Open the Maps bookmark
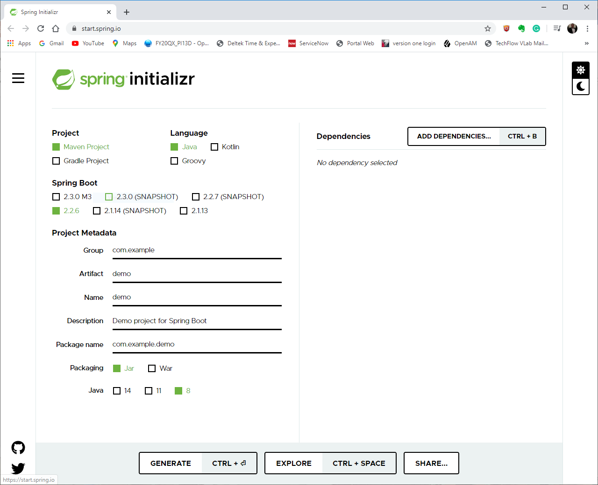The image size is (598, 485). click(x=124, y=43)
